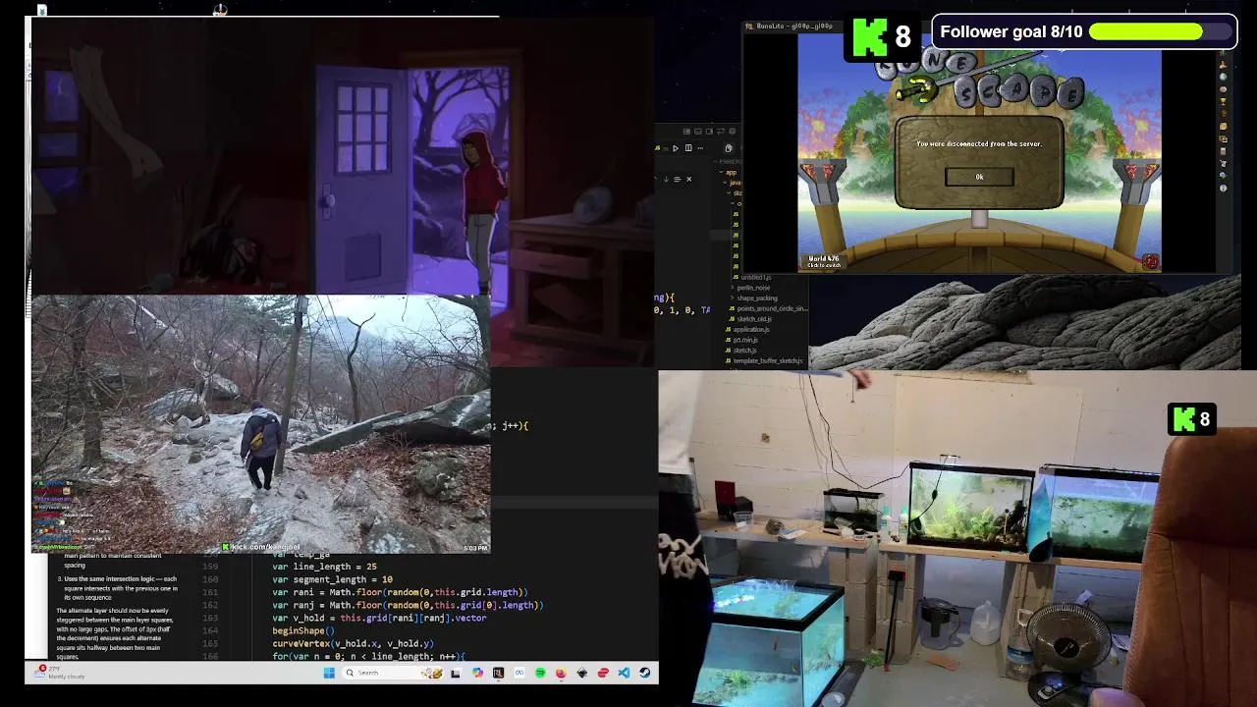Close the VS Code find widget
The image size is (1257, 707).
click(x=688, y=179)
